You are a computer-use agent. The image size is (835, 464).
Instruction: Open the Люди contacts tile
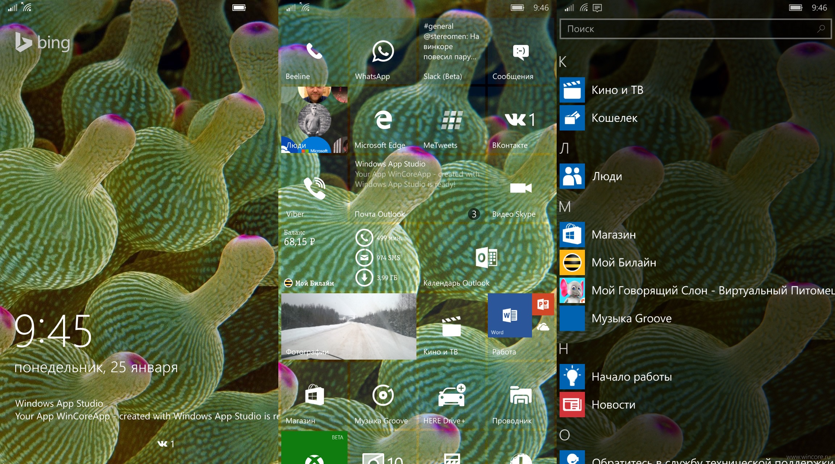(x=314, y=120)
